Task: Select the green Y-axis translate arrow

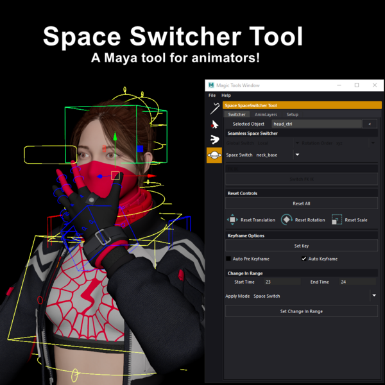Action: click(x=115, y=136)
